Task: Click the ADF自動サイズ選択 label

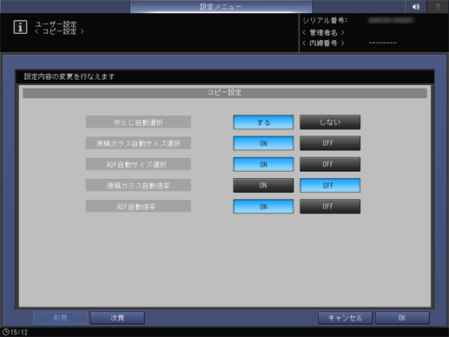Action: pyautogui.click(x=138, y=164)
